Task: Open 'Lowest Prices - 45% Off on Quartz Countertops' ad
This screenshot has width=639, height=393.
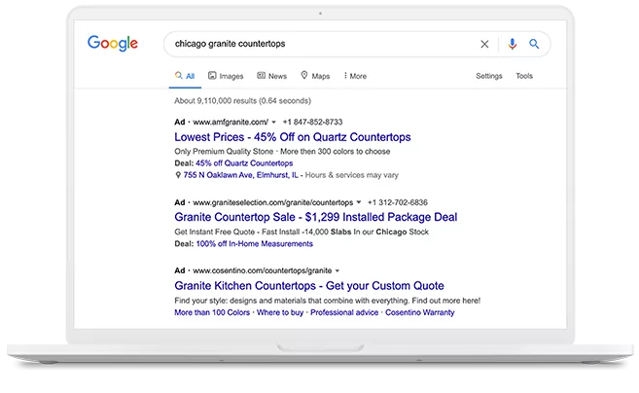Action: click(x=293, y=137)
